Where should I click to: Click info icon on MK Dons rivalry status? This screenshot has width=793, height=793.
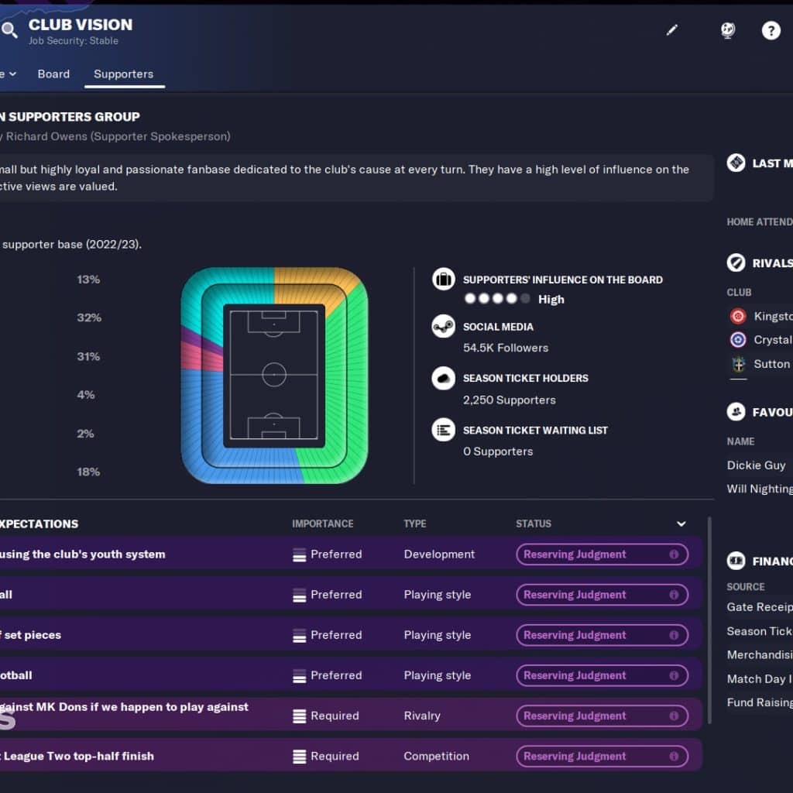click(674, 716)
